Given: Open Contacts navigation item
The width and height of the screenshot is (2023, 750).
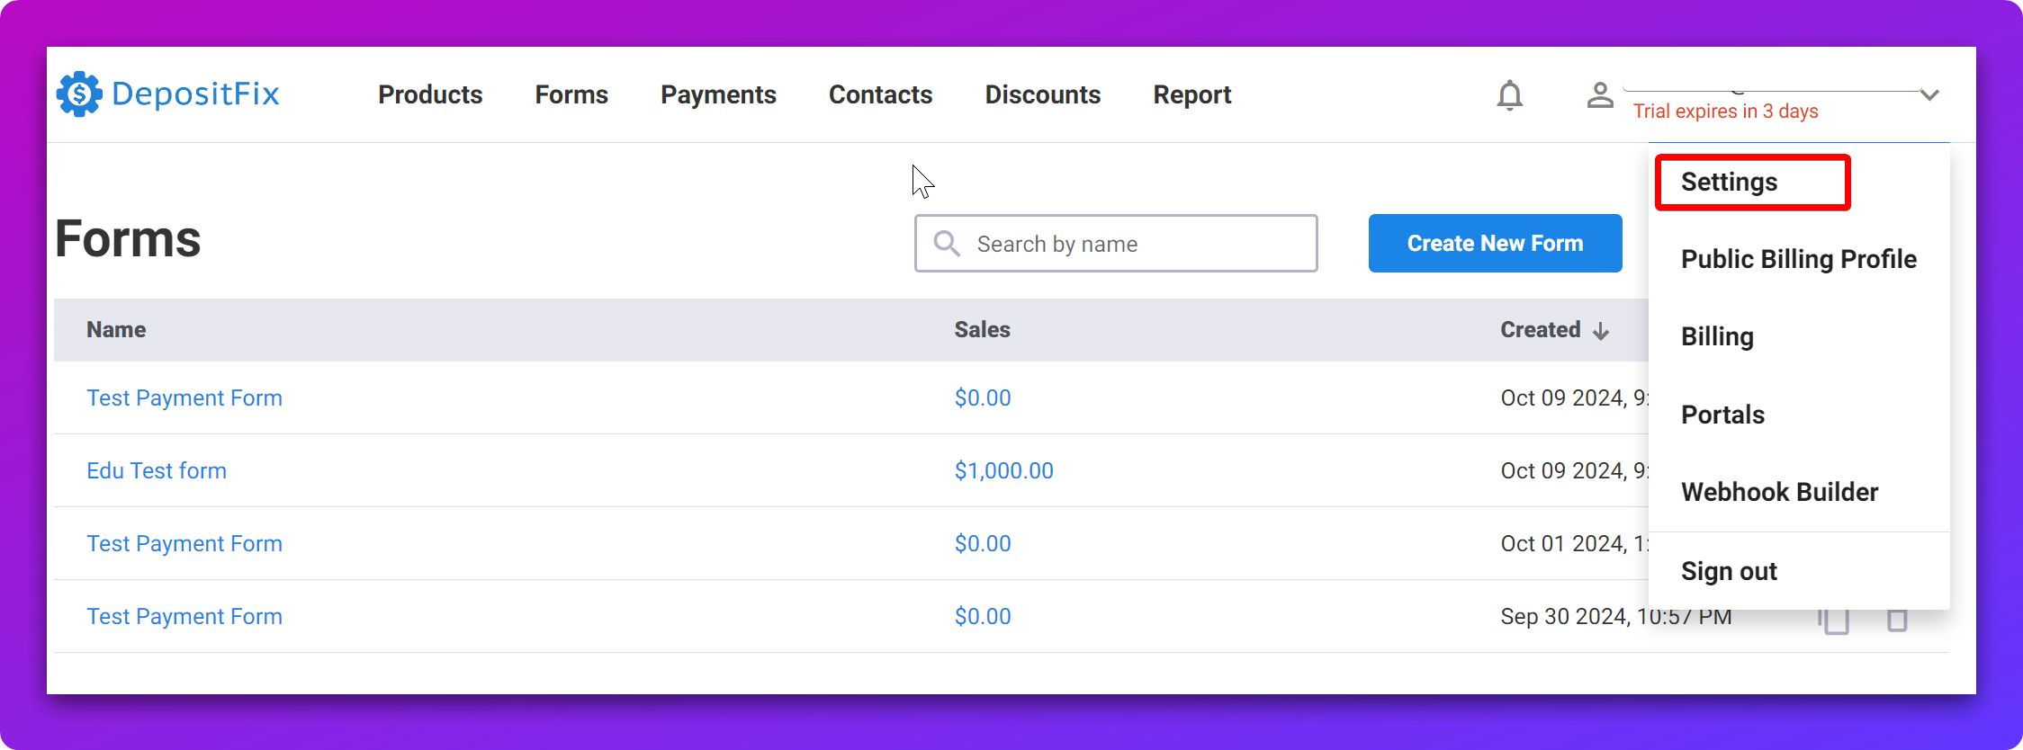Looking at the screenshot, I should coord(880,94).
